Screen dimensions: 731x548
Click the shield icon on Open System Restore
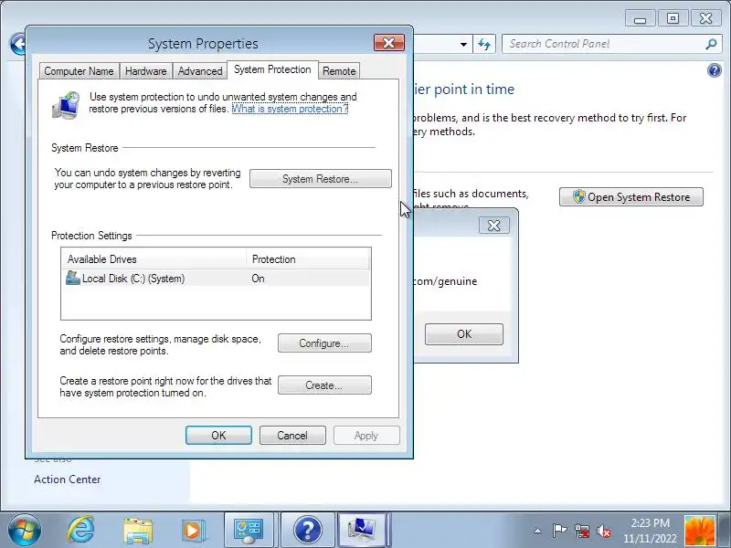point(579,196)
